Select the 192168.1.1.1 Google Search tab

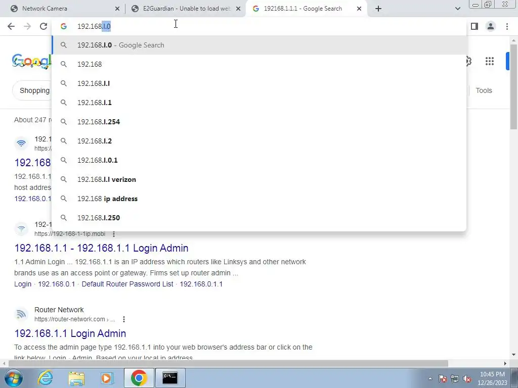(x=306, y=9)
